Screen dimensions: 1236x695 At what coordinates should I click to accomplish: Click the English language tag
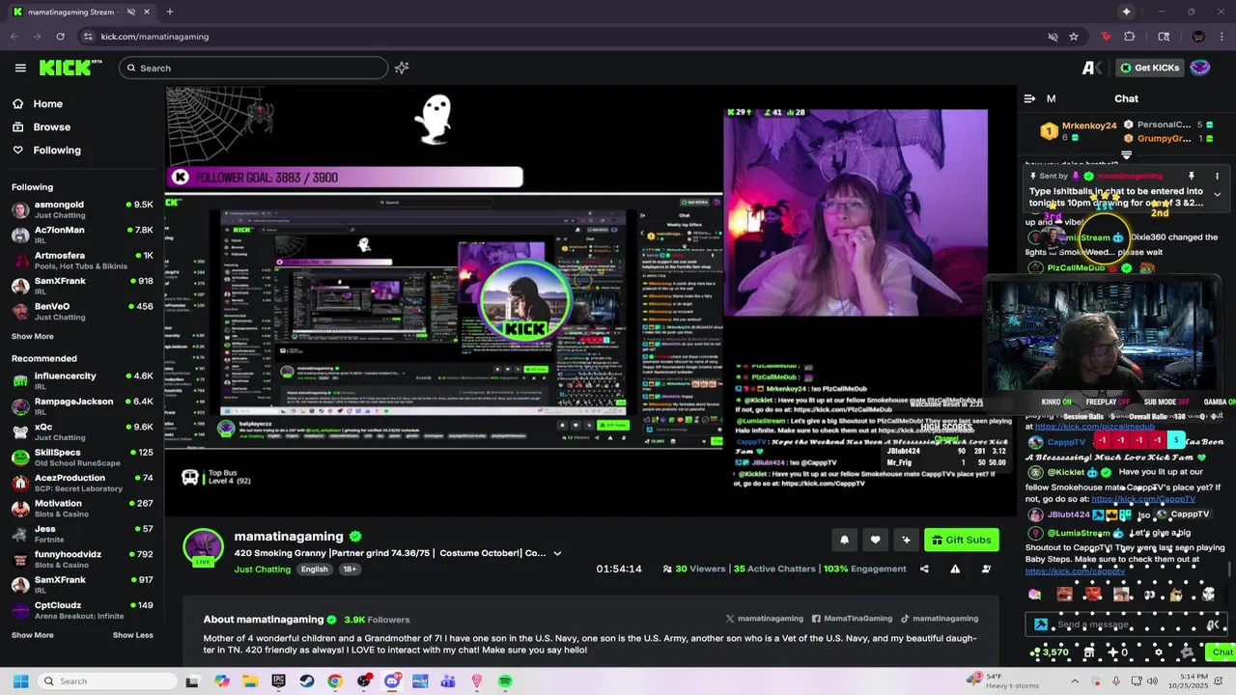pyautogui.click(x=314, y=570)
